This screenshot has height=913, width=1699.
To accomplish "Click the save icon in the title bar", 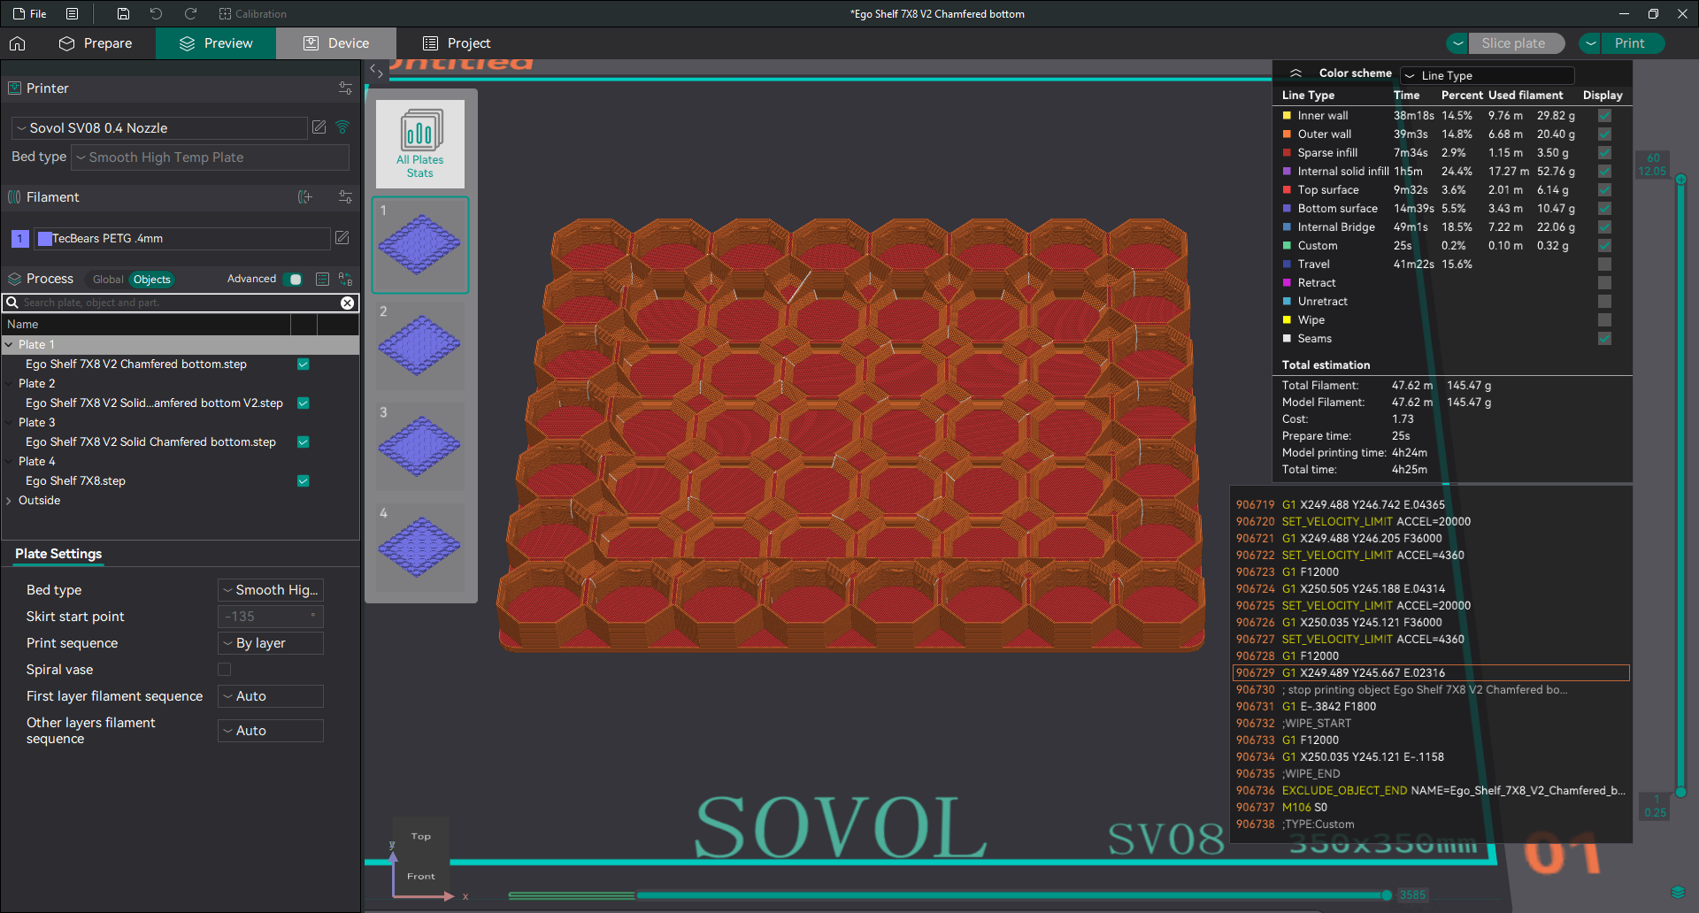I will [x=123, y=13].
